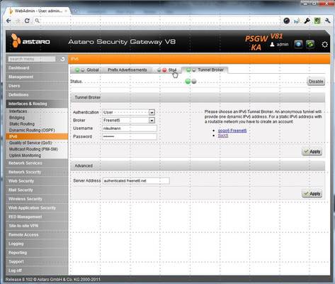Open the browser wrench menu
335x284 pixels.
point(327,21)
